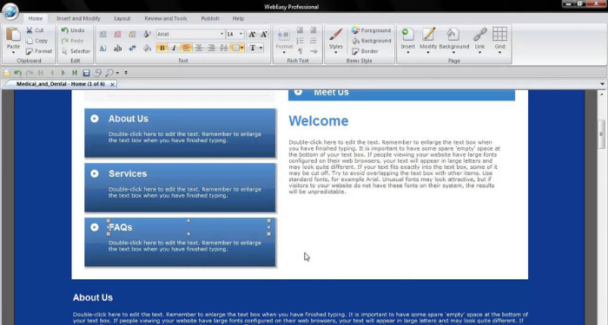The image size is (608, 325).
Task: Select the Welcome heading text
Action: click(319, 120)
